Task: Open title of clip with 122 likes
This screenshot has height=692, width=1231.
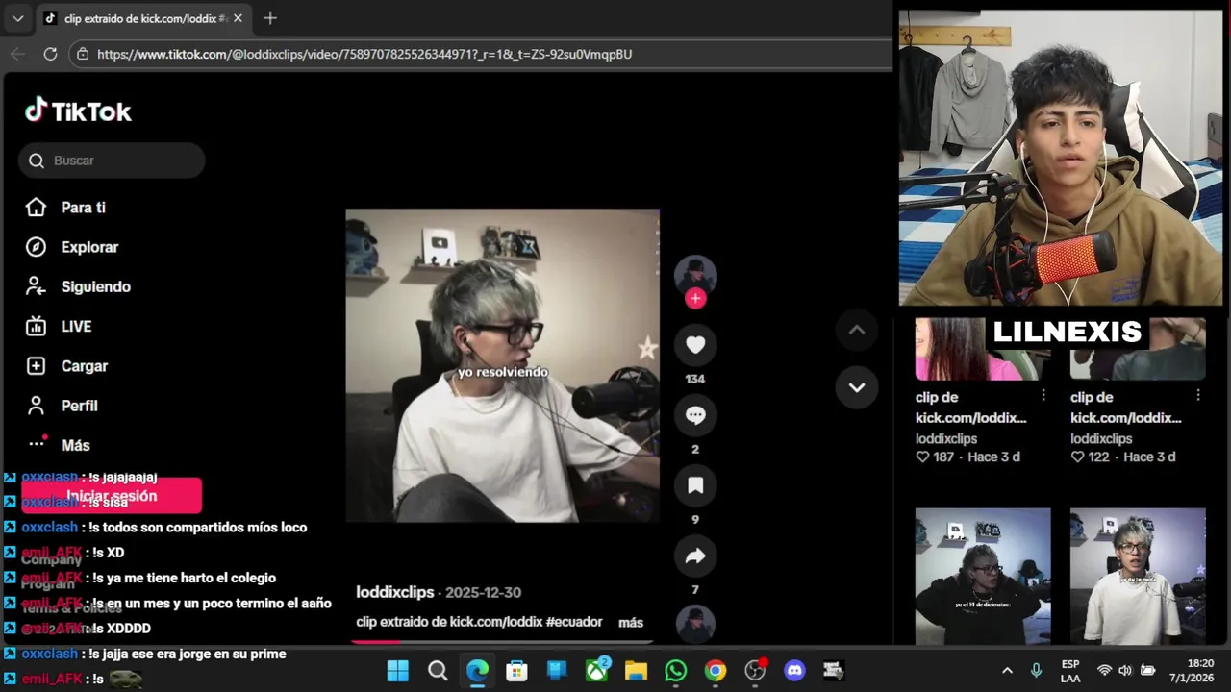Action: tap(1126, 408)
